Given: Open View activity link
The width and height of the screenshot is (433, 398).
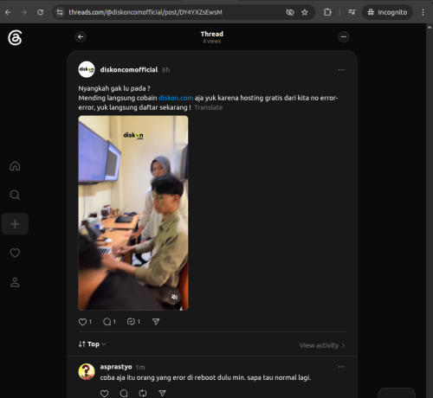Looking at the screenshot, I should click(322, 345).
